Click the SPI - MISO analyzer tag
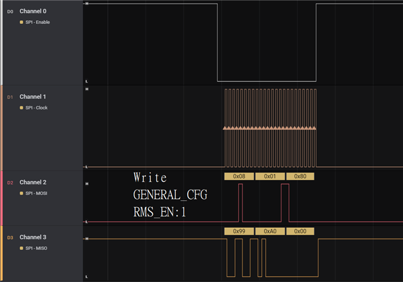Viewport: 403px width, 282px height. [x=37, y=249]
